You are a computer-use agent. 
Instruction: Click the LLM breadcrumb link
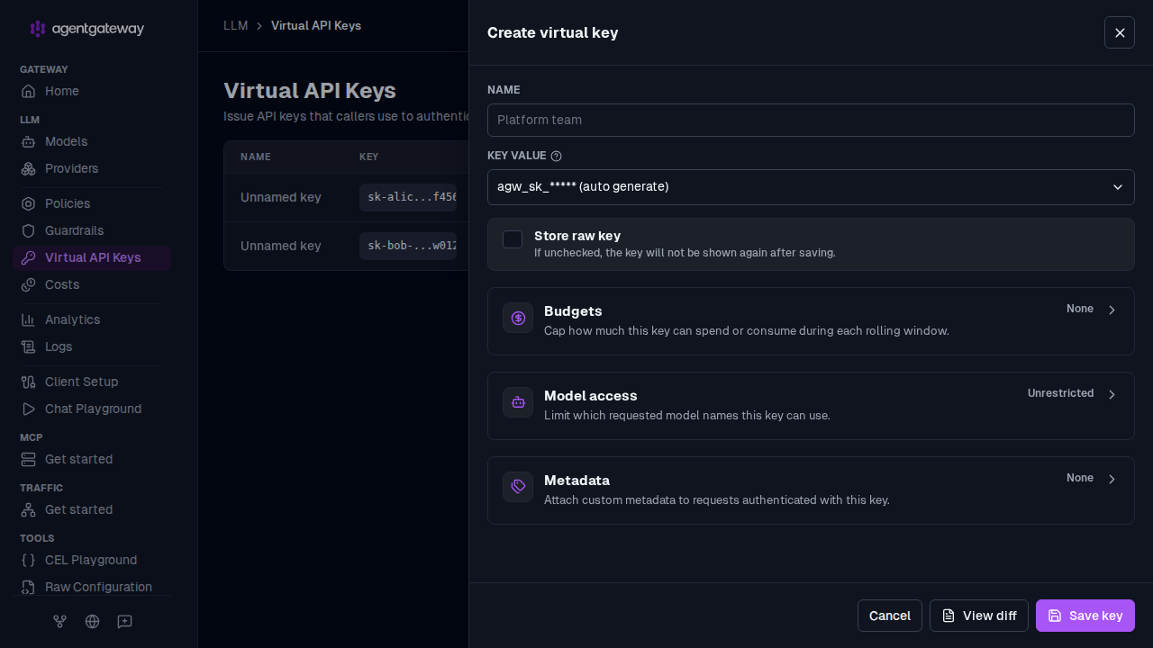coord(236,25)
